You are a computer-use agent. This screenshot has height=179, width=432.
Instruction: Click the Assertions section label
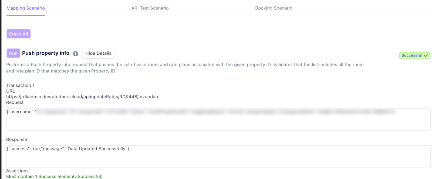(x=17, y=171)
